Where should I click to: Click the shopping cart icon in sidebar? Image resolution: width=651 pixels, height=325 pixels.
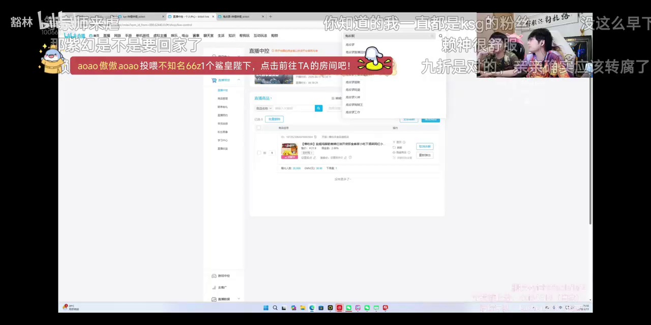tap(214, 80)
